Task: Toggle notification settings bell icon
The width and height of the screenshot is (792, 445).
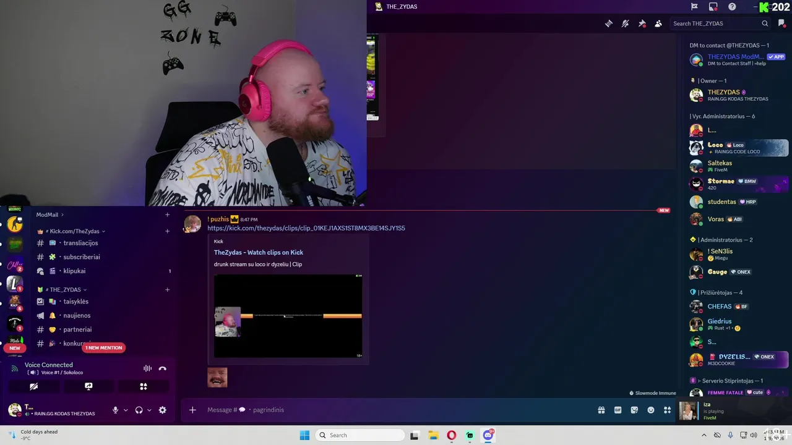Action: point(626,23)
